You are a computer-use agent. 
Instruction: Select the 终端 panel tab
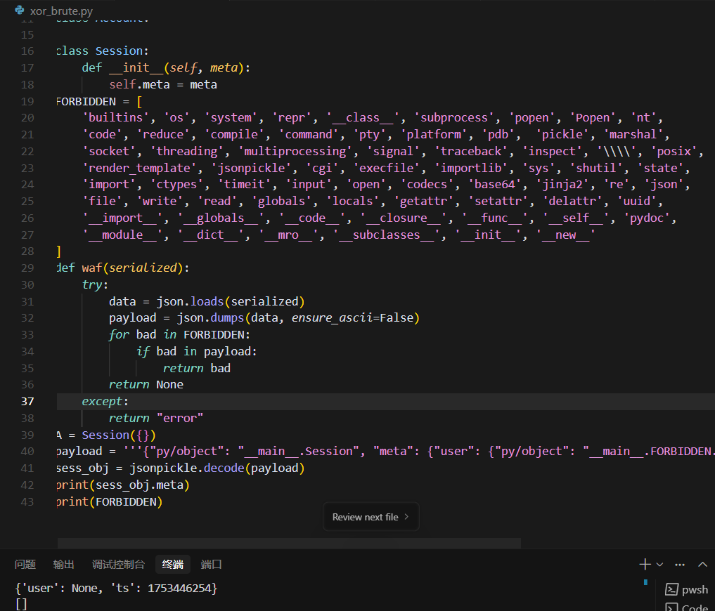(173, 565)
